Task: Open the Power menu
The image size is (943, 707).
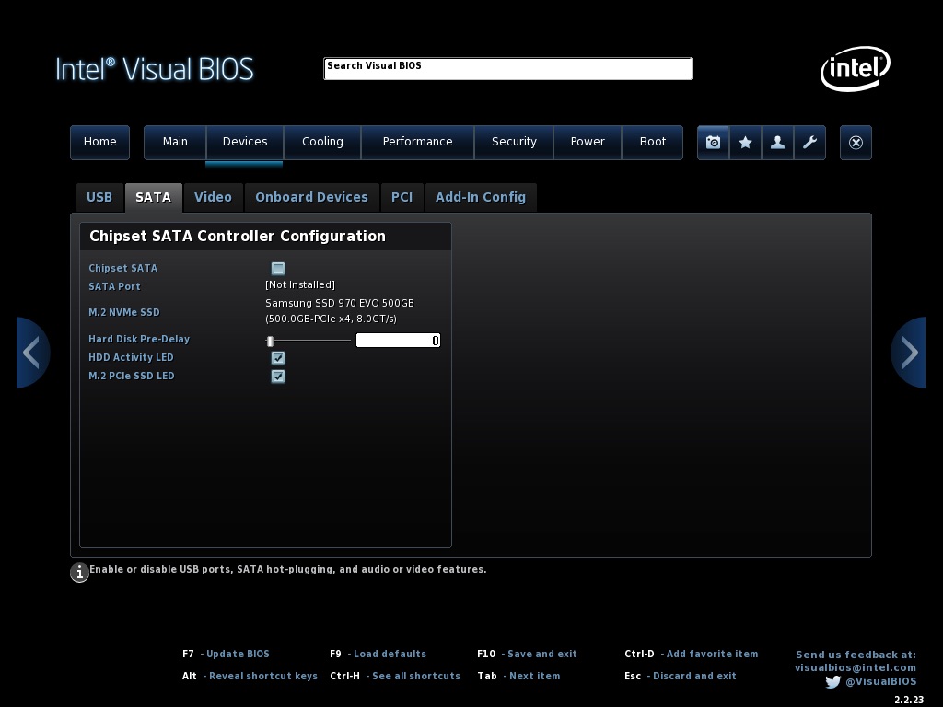Action: 588,143
